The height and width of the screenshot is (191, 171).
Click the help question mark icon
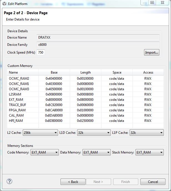(9, 181)
